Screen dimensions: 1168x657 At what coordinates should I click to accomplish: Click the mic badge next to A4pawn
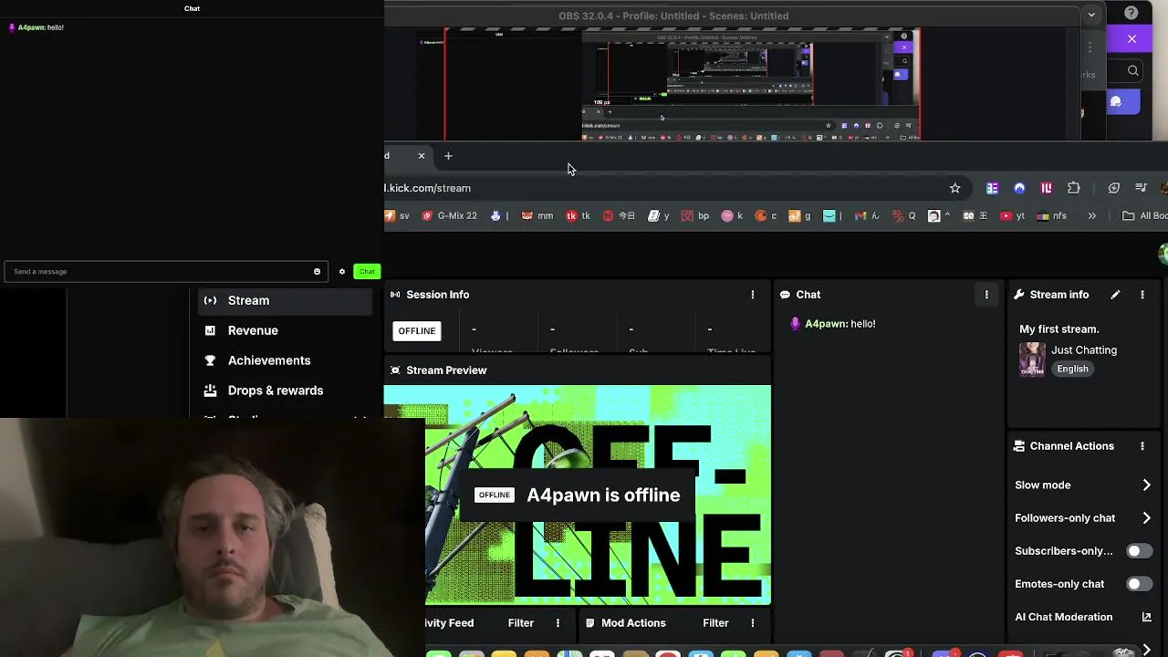[796, 324]
